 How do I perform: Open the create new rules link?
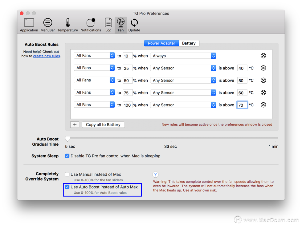pyautogui.click(x=47, y=56)
